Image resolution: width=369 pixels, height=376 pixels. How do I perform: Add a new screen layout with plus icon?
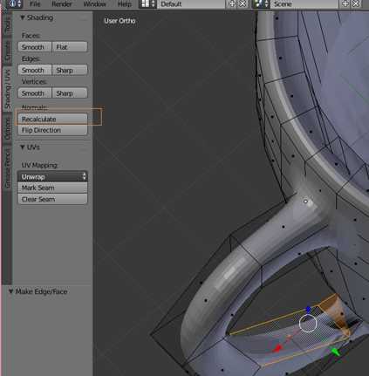[x=232, y=3]
